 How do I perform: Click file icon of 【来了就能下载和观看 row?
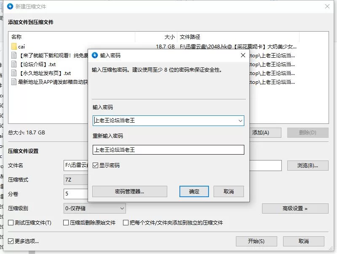pyautogui.click(x=14, y=55)
